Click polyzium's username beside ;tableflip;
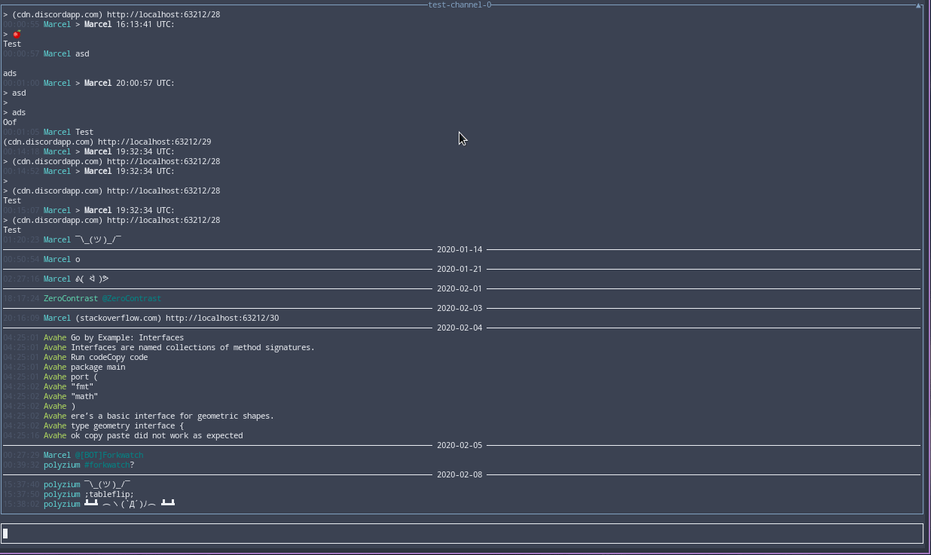Image resolution: width=931 pixels, height=555 pixels. (62, 494)
